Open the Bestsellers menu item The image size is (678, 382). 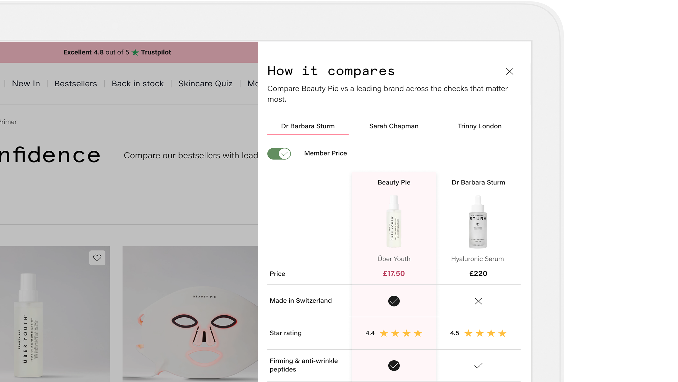pos(76,84)
